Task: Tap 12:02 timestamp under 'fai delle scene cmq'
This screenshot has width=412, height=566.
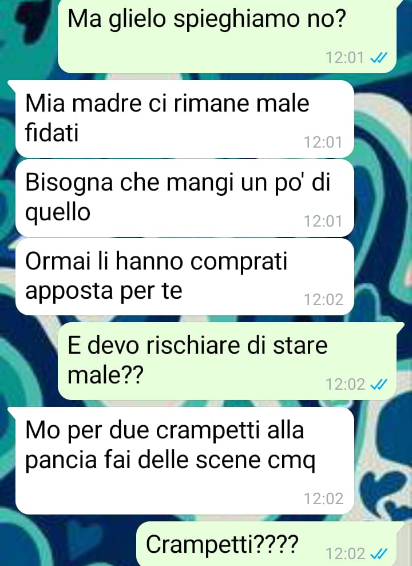Action: (324, 499)
